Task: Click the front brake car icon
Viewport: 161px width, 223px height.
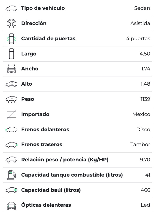Action: (11, 130)
